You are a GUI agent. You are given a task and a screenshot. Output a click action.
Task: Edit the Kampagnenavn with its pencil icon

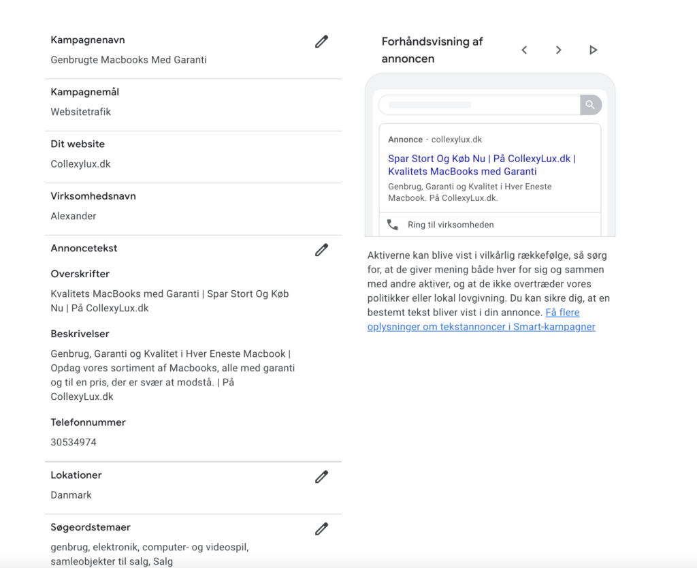[x=321, y=42]
